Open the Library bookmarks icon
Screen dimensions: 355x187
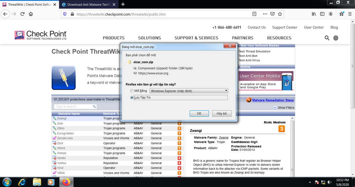pyautogui.click(x=314, y=14)
